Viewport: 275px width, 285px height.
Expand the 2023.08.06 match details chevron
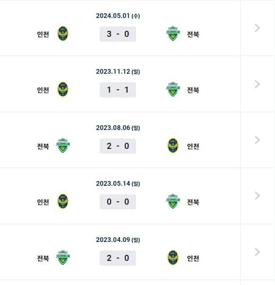[x=257, y=140]
